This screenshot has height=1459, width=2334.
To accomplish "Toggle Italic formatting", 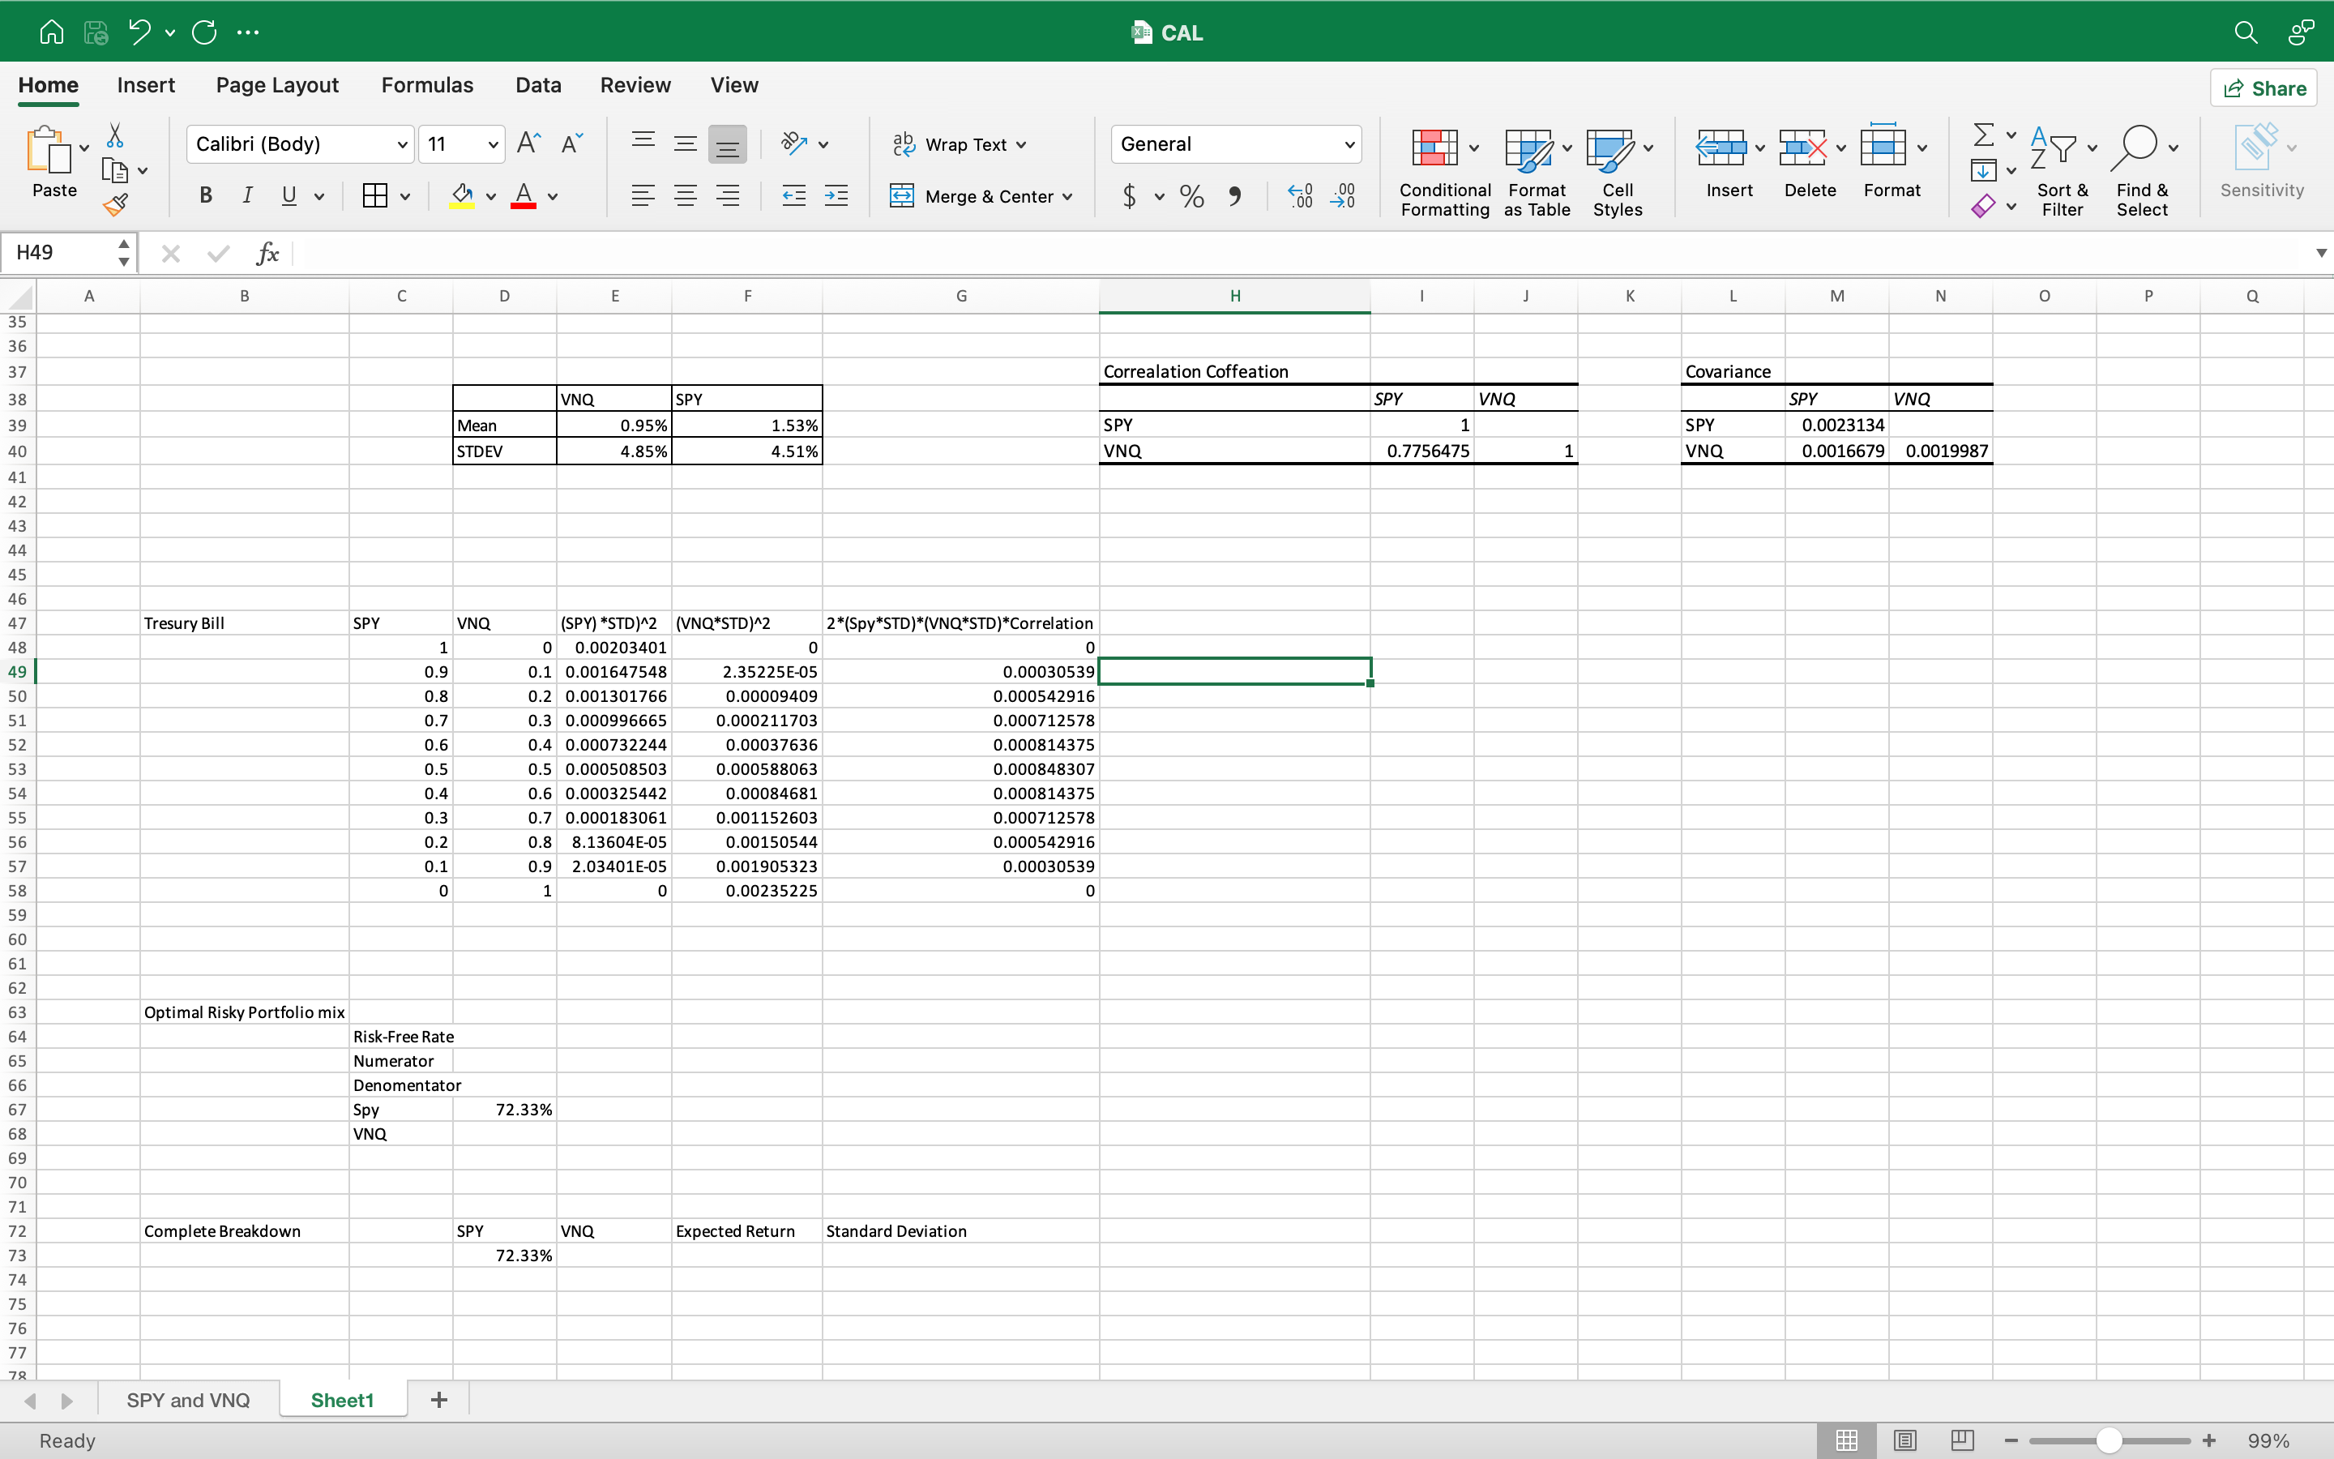I will coord(247,196).
